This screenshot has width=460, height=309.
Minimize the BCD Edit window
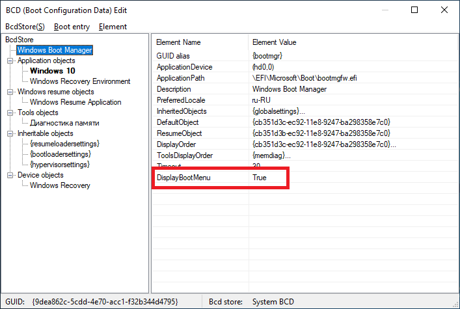click(385, 10)
